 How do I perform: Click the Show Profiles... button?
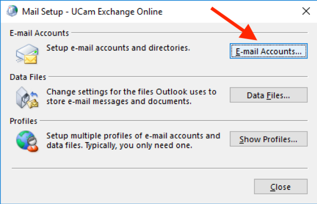coord(269,139)
